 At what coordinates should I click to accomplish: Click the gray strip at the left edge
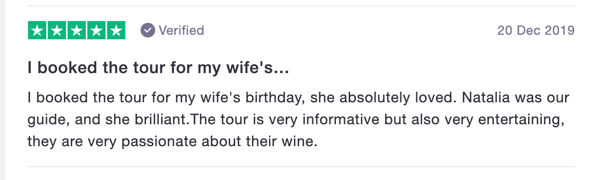pos(2,90)
